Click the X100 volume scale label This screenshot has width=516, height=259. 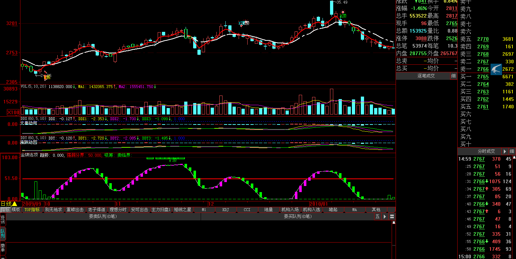point(14,112)
